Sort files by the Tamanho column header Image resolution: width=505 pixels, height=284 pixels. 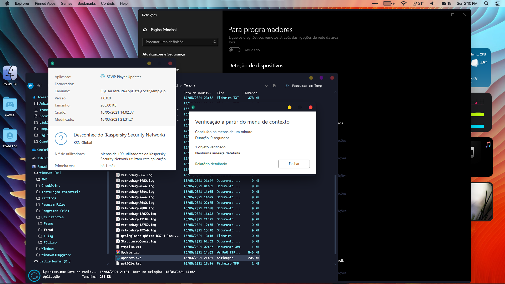click(251, 93)
